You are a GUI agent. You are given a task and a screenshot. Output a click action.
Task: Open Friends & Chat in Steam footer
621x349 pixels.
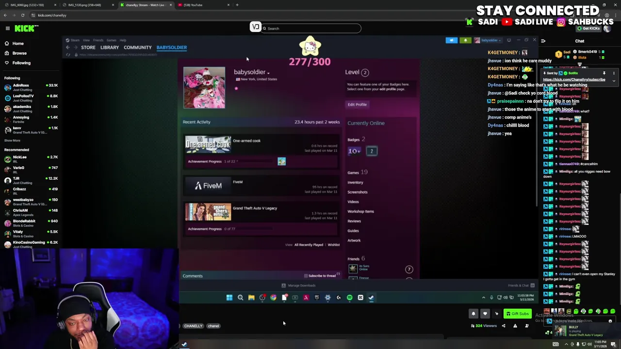pyautogui.click(x=521, y=286)
